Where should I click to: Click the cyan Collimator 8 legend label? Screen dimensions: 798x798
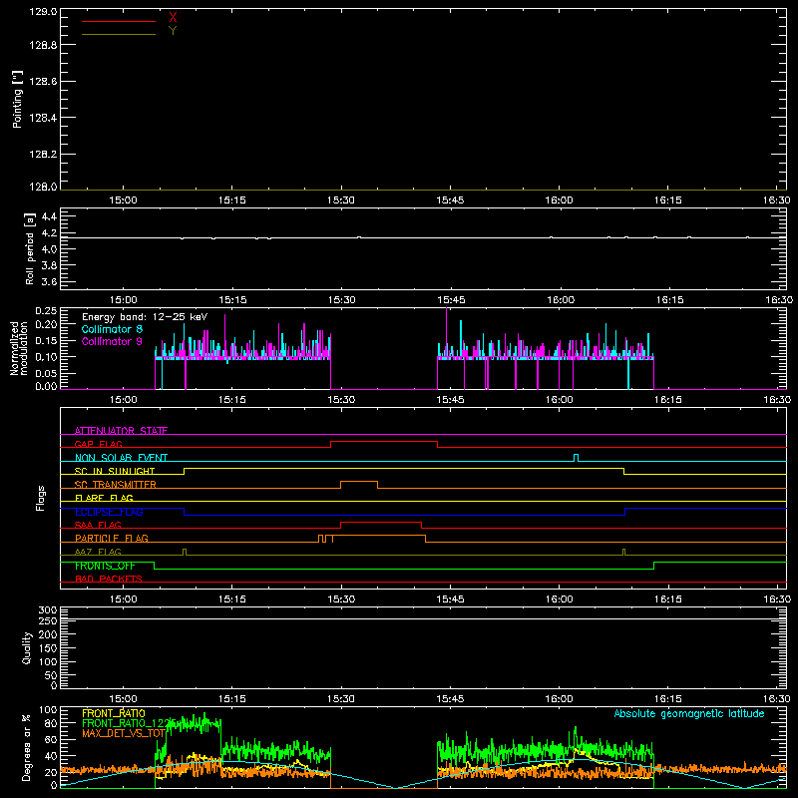[112, 329]
